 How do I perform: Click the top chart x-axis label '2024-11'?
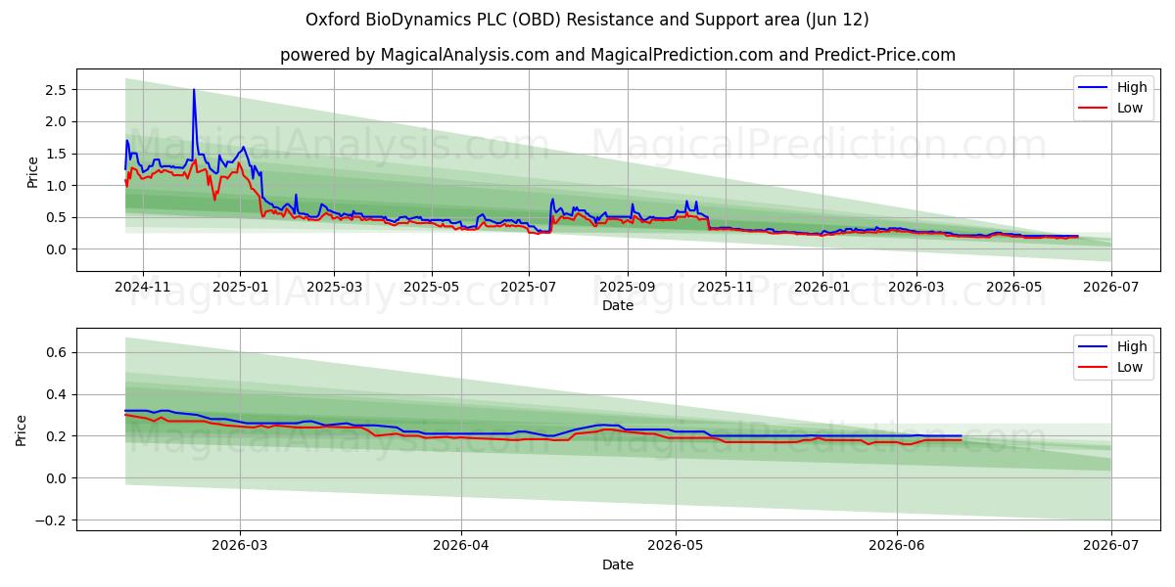click(143, 287)
